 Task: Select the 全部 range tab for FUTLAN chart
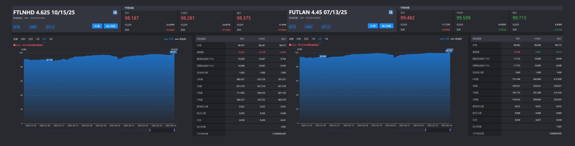291,39
